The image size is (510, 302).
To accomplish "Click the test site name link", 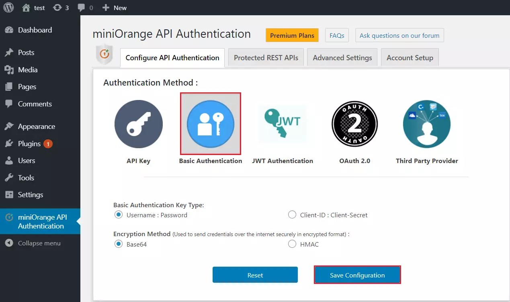I will pos(39,8).
